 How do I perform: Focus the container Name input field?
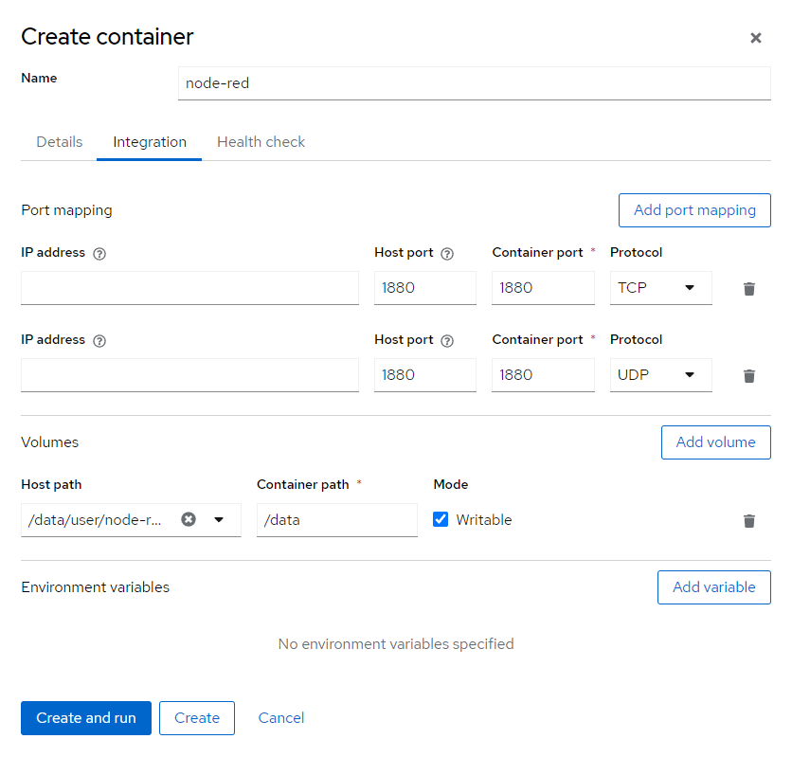click(474, 83)
